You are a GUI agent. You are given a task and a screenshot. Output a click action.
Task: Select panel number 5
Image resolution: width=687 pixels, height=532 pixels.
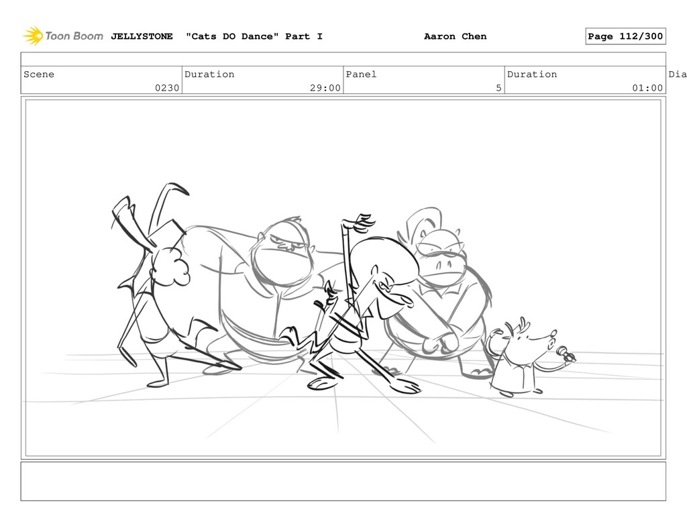pos(498,88)
